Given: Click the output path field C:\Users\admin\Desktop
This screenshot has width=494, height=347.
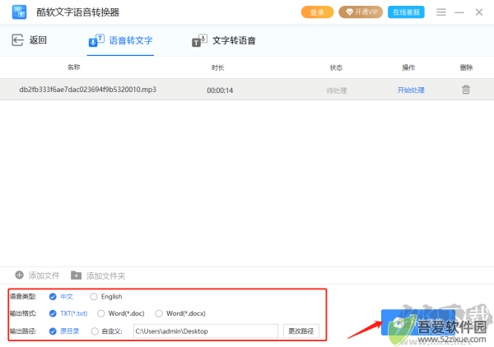Looking at the screenshot, I should pyautogui.click(x=206, y=331).
